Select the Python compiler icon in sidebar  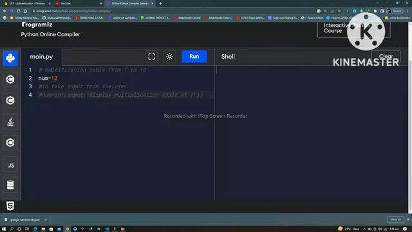pos(10,58)
